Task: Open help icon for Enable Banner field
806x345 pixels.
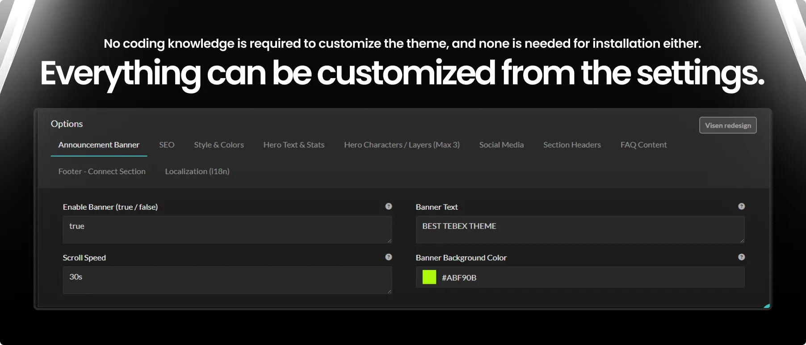Action: [389, 206]
